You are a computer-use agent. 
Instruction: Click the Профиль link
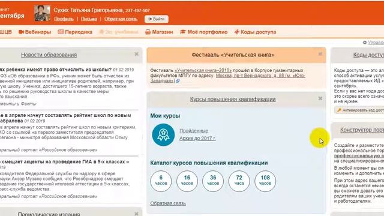[64, 19]
